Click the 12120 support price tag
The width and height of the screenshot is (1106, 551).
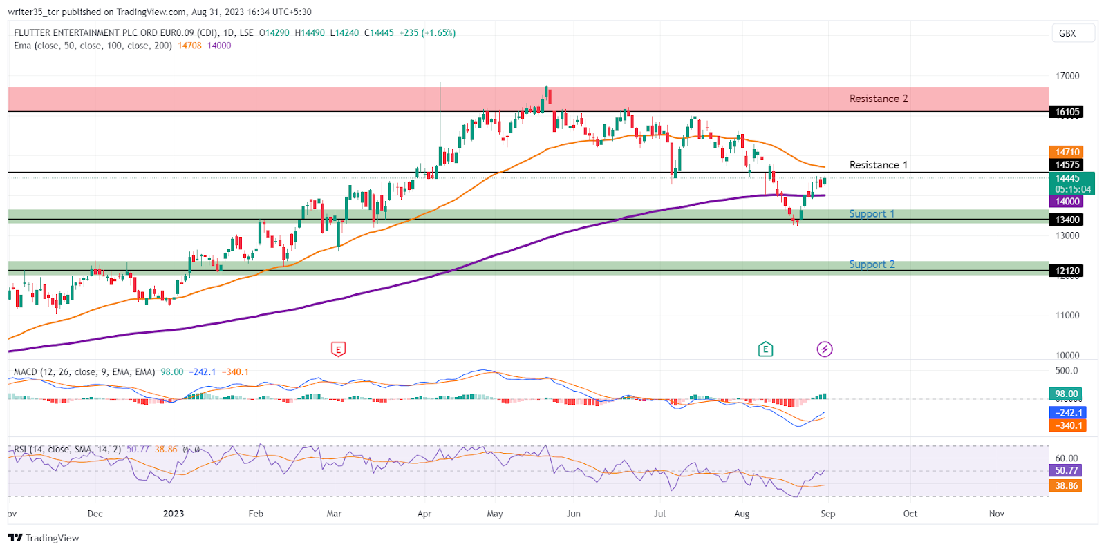[x=1067, y=271]
